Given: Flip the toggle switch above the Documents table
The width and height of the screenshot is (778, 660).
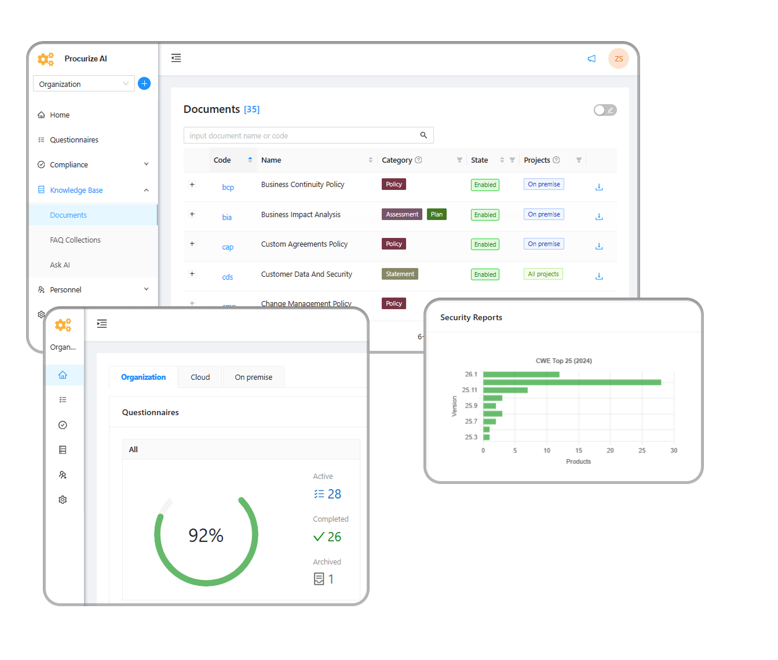Looking at the screenshot, I should (605, 109).
